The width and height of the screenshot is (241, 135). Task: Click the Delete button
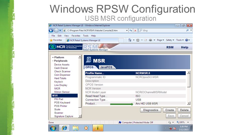184,110
